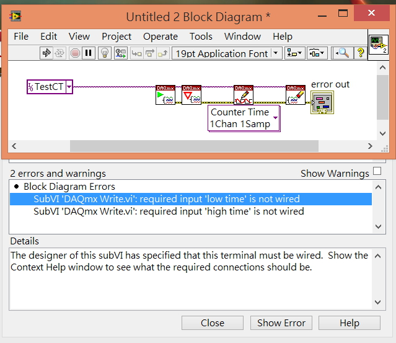Select the DAQmx Write node
The image size is (396, 343).
coord(244,95)
